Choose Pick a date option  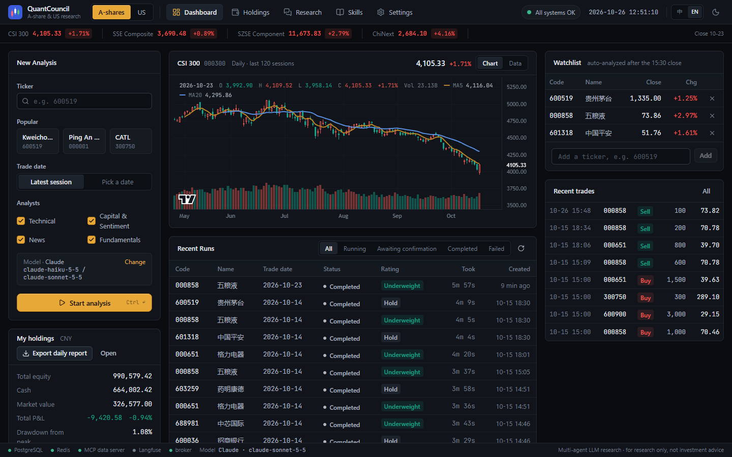coord(117,182)
